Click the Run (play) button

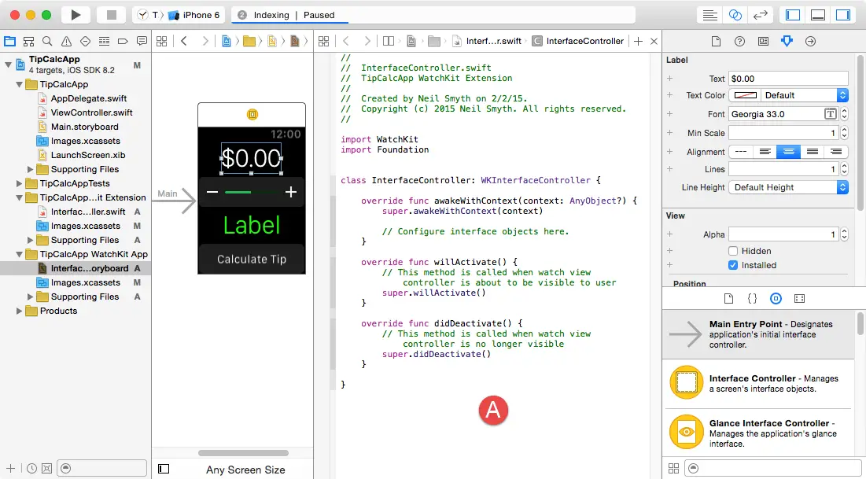click(76, 15)
